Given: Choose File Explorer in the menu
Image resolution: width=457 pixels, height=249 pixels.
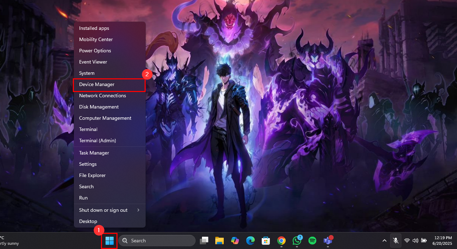Looking at the screenshot, I should coord(110,175).
